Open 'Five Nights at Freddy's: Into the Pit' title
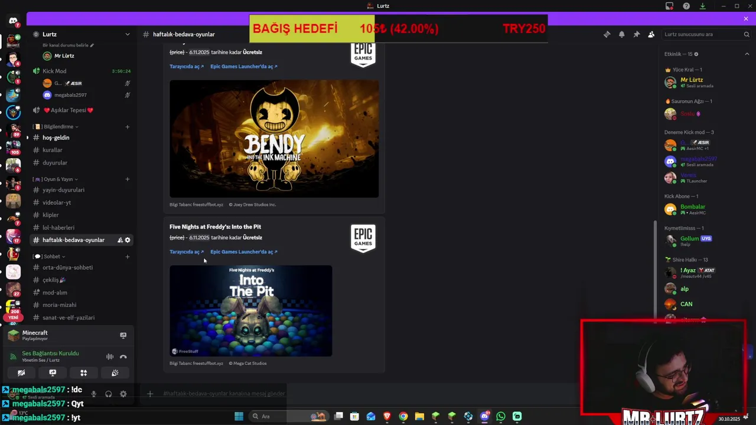The height and width of the screenshot is (425, 756). pos(215,227)
